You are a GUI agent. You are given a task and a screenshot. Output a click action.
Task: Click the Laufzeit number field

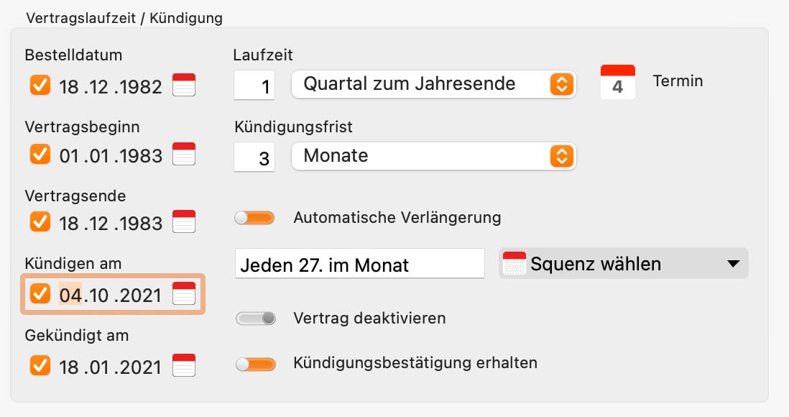pyautogui.click(x=254, y=85)
